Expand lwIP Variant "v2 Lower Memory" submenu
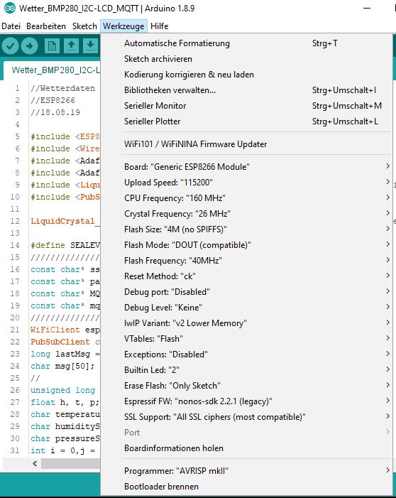 247,323
